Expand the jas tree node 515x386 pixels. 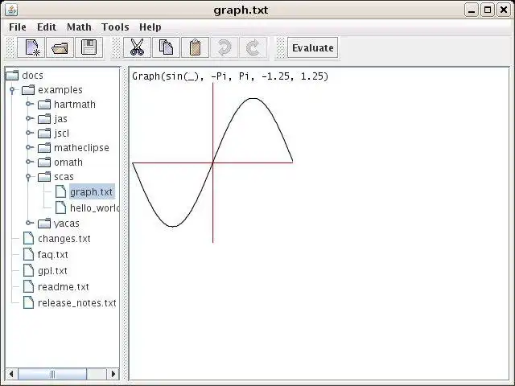(x=29, y=118)
